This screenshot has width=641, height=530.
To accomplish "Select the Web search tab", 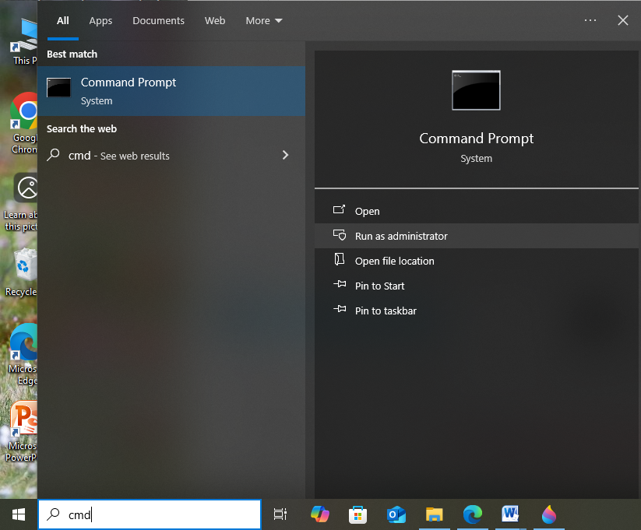I will tap(215, 21).
